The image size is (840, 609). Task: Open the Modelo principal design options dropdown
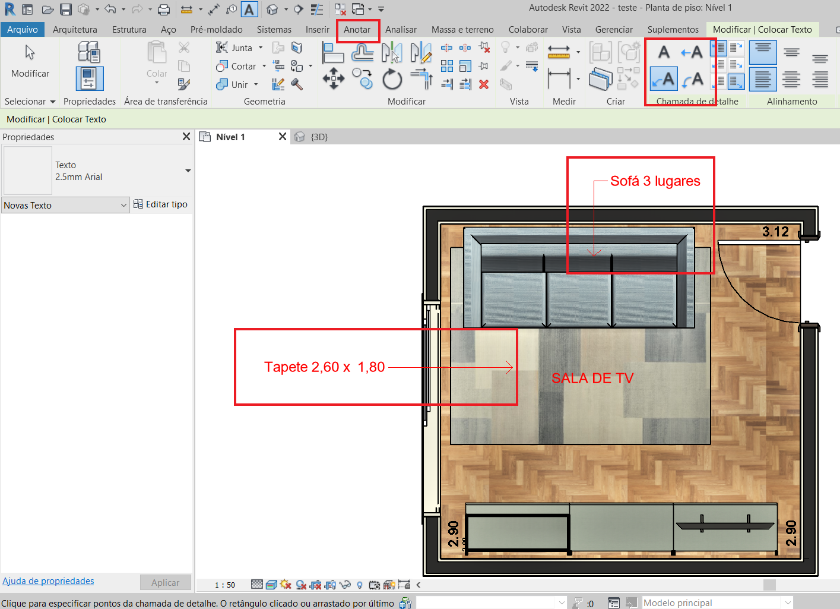718,602
